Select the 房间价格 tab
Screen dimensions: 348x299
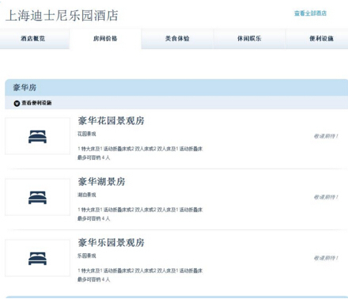coord(105,39)
